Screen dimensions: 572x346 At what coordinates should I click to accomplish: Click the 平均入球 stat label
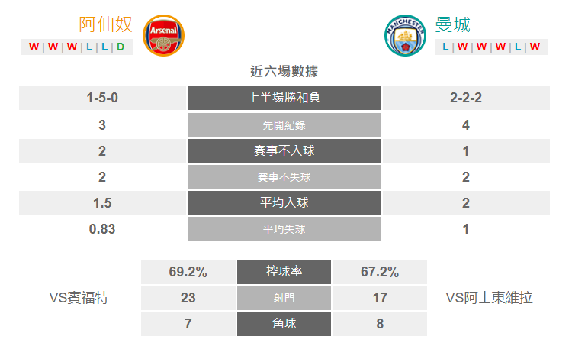click(284, 203)
